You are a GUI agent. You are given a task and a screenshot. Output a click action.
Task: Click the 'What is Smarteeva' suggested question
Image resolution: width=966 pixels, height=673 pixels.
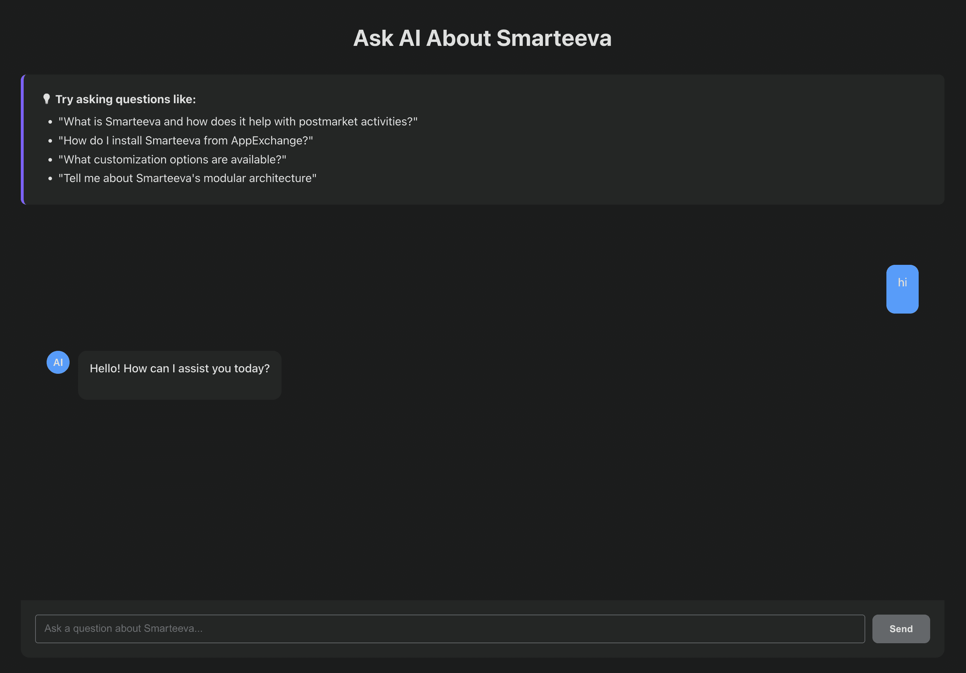point(238,121)
